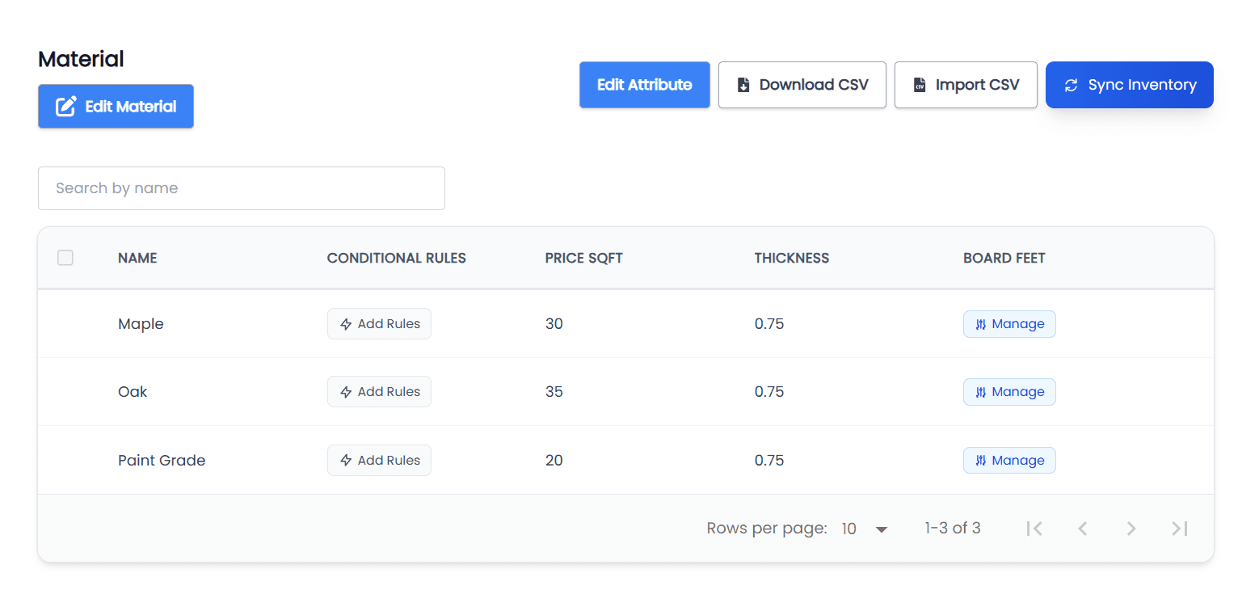This screenshot has height=611, width=1259.
Task: Sort by the NAME column header
Action: (137, 257)
